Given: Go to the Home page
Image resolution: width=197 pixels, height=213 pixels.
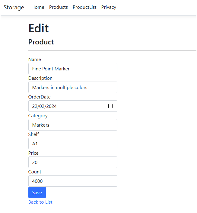Looking at the screenshot, I should pyautogui.click(x=38, y=7).
